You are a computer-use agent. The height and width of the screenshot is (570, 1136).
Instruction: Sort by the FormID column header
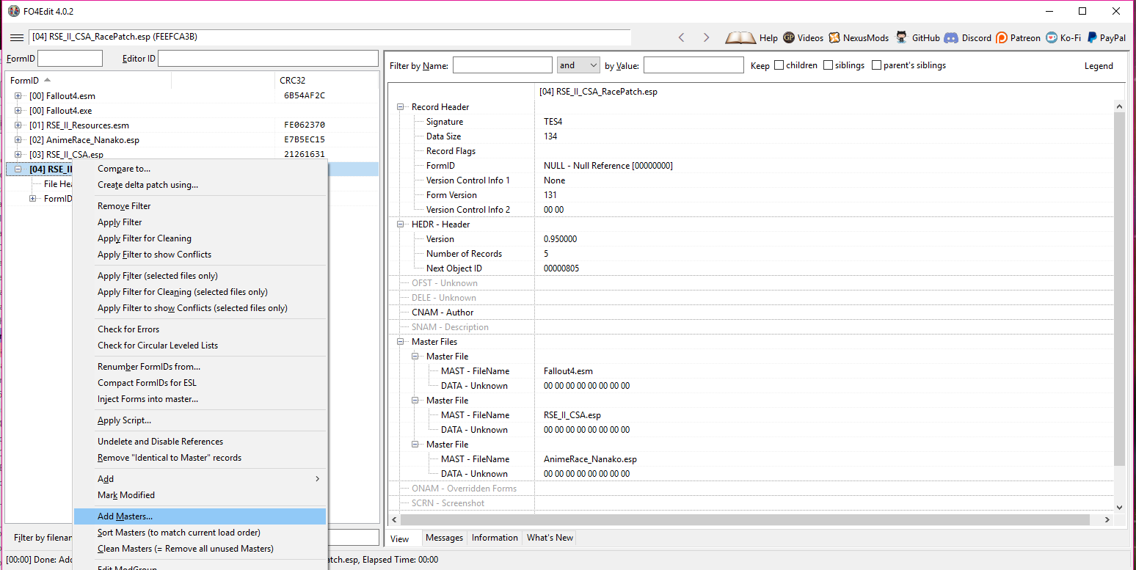[x=88, y=80]
